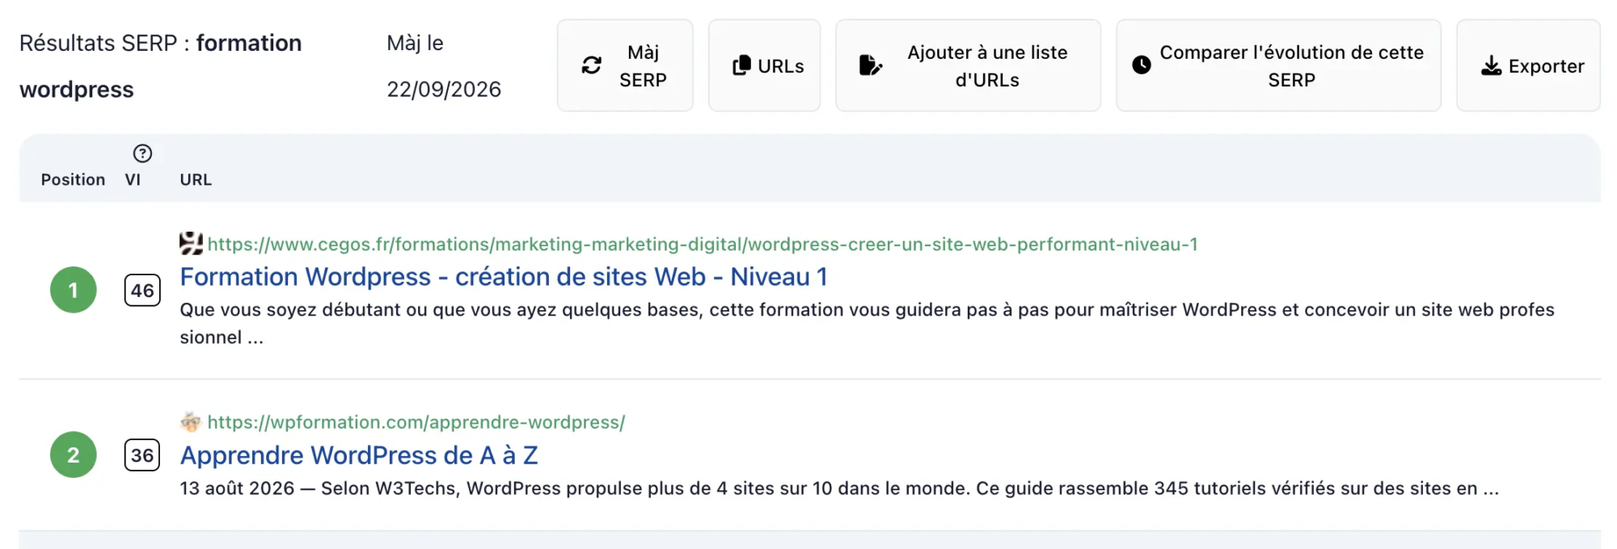Image resolution: width=1617 pixels, height=549 pixels.
Task: Select the green position 1 badge
Action: click(74, 290)
